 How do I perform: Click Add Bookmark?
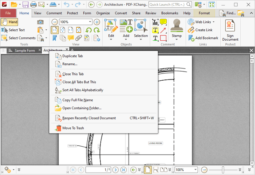[203, 38]
